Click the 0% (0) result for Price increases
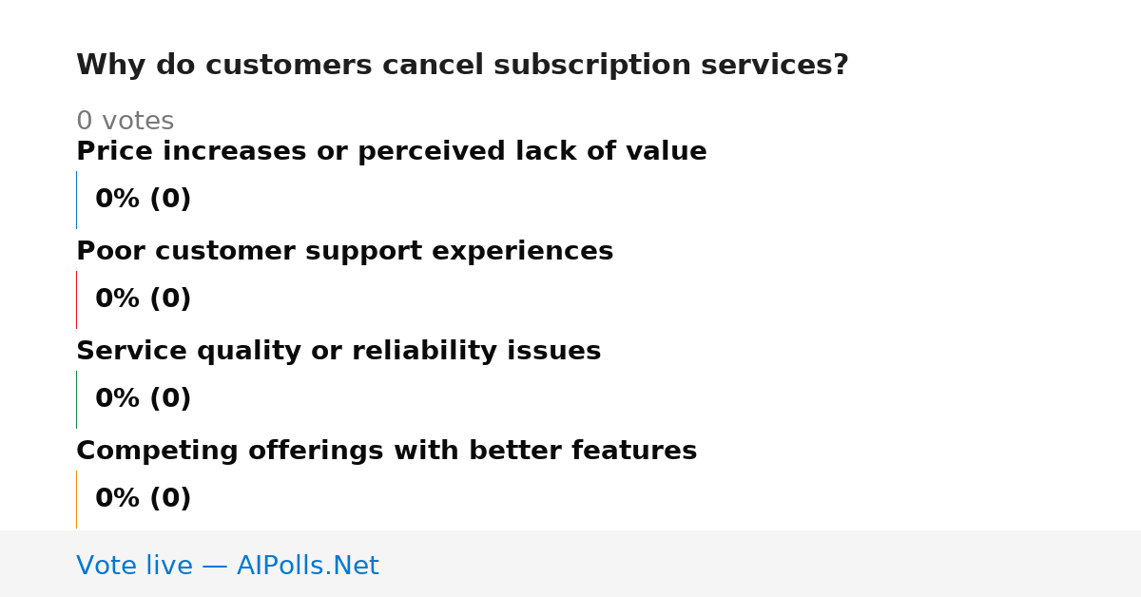This screenshot has height=597, width=1141. pyautogui.click(x=143, y=200)
